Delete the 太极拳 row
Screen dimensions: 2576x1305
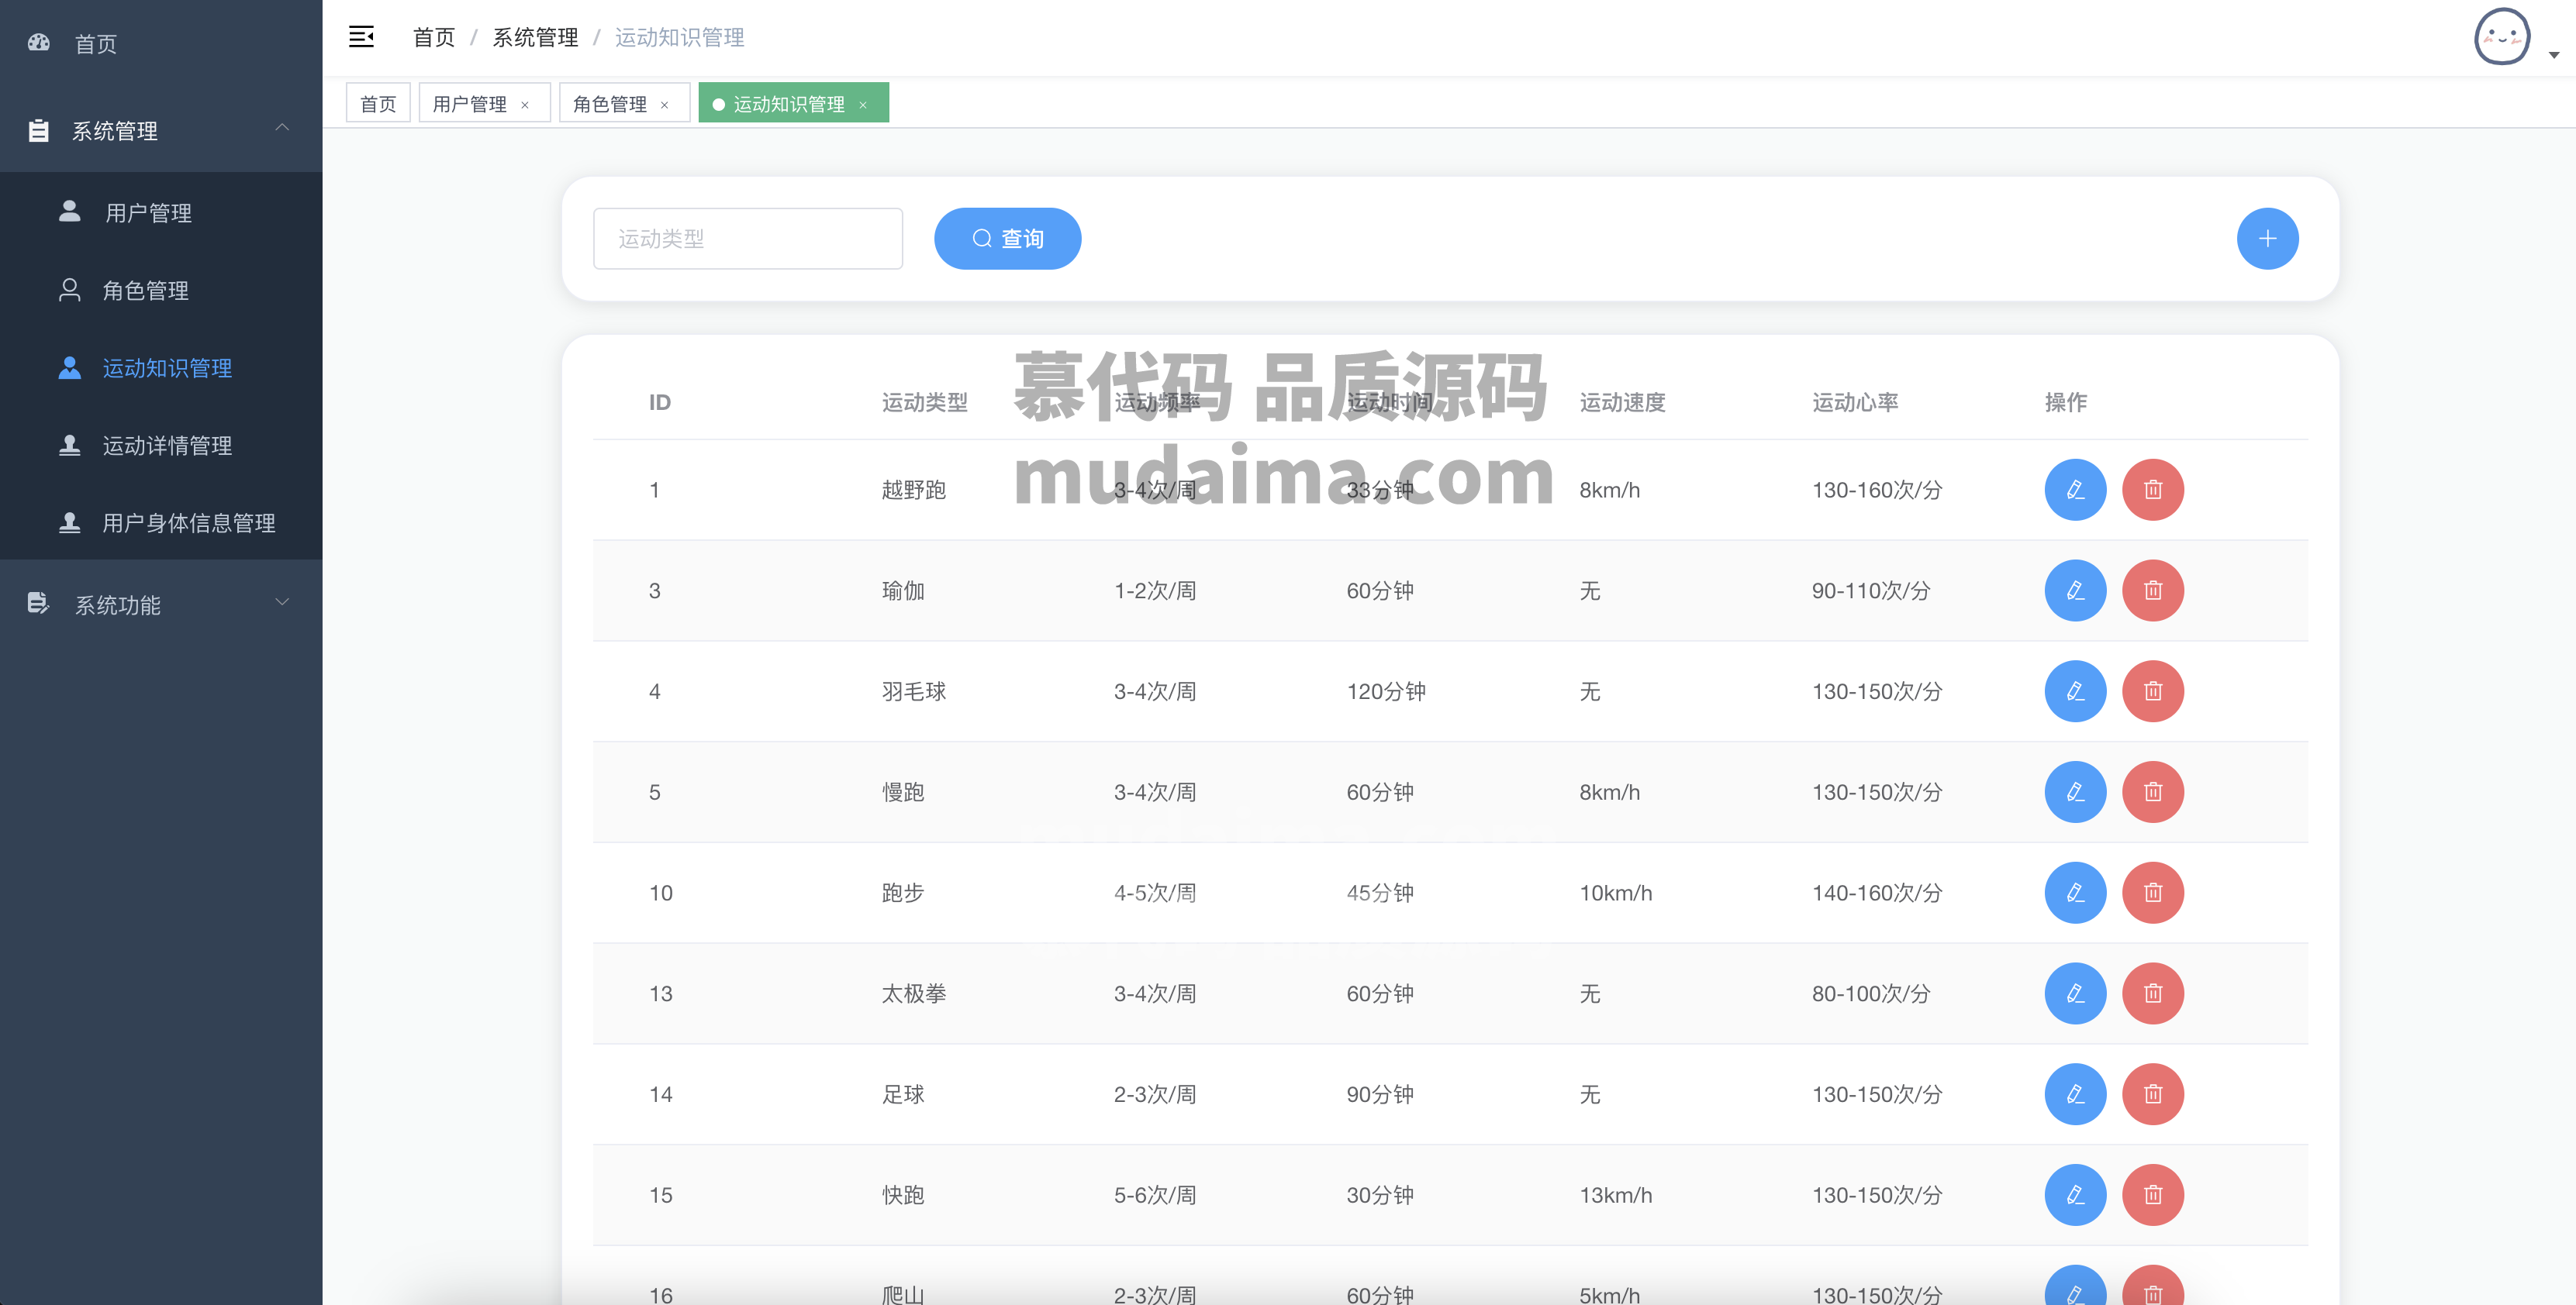point(2152,994)
